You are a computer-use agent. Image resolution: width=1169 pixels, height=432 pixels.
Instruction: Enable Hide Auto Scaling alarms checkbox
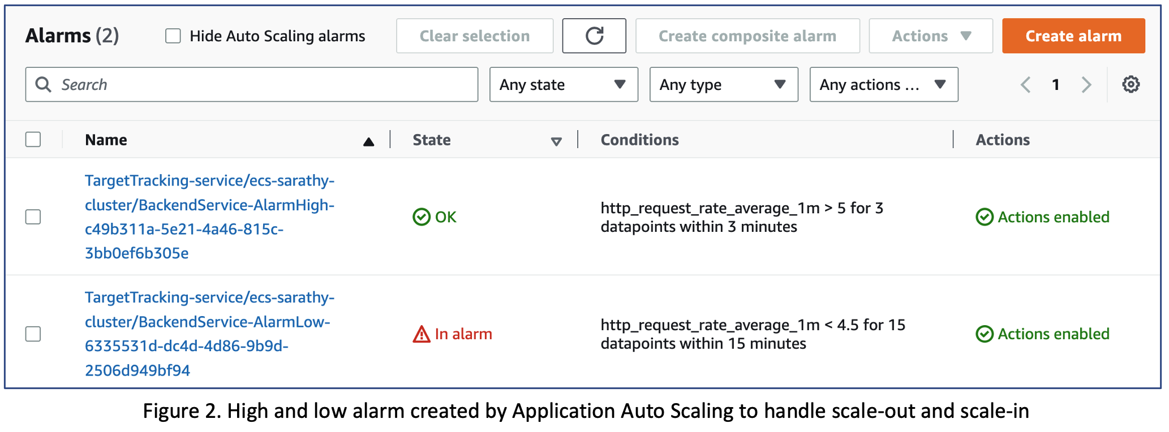point(173,36)
